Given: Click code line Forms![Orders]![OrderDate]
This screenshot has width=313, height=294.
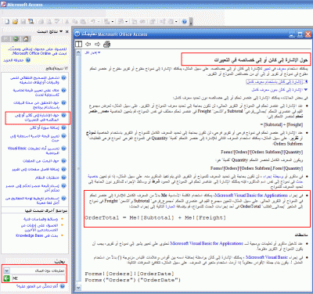Looking at the screenshot, I should coord(129,274).
